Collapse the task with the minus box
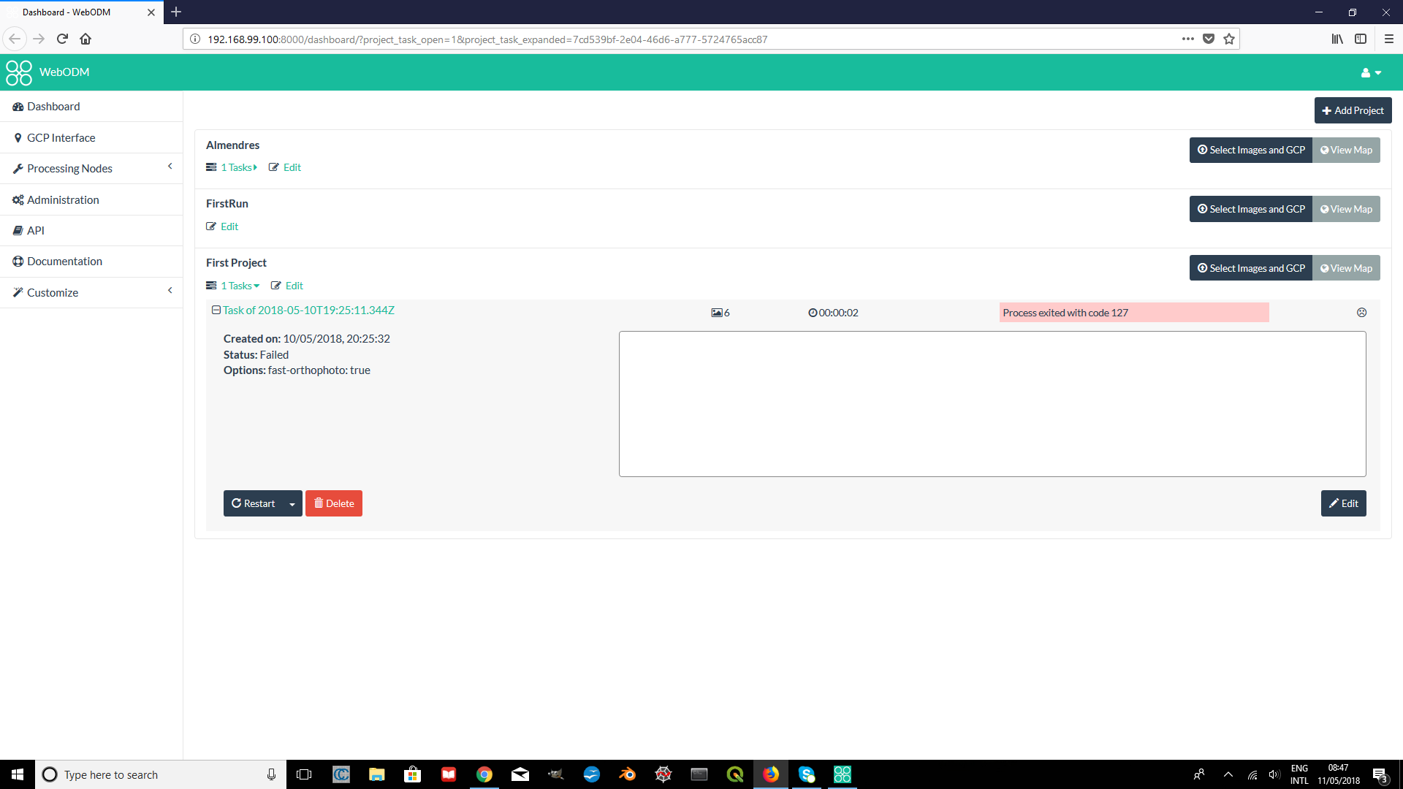The width and height of the screenshot is (1403, 789). [216, 310]
